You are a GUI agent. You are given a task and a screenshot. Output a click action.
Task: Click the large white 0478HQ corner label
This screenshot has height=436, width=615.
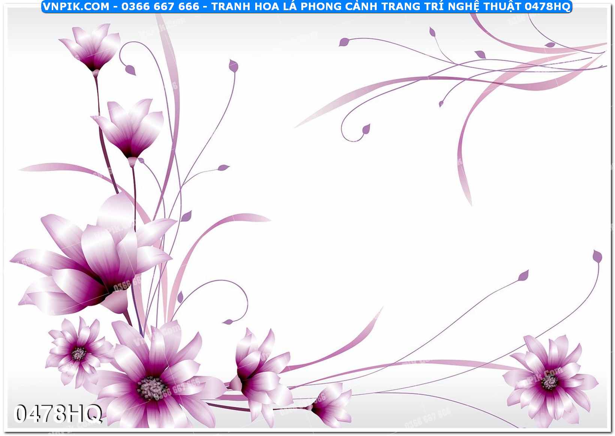tap(58, 414)
